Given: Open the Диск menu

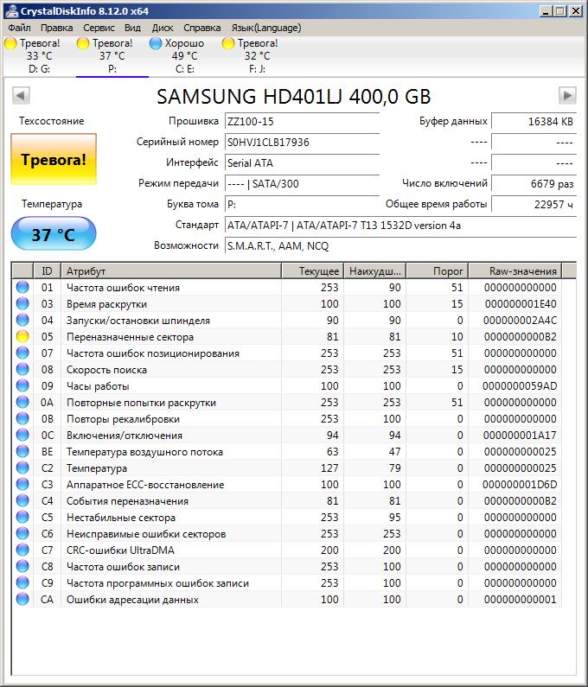Looking at the screenshot, I should click(163, 28).
